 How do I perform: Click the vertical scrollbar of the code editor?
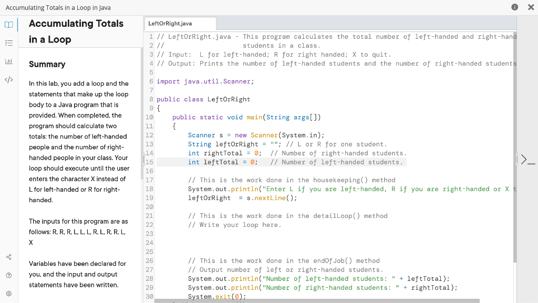[x=514, y=148]
